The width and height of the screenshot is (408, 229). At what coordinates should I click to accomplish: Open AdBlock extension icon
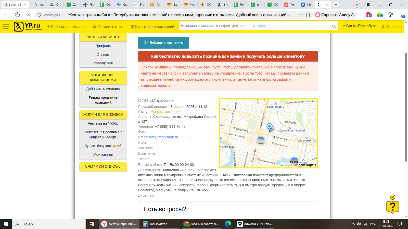pyautogui.click(x=368, y=15)
